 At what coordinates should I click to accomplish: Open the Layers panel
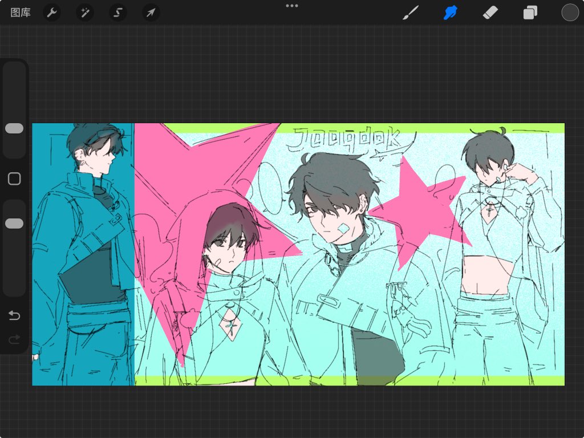tap(530, 13)
